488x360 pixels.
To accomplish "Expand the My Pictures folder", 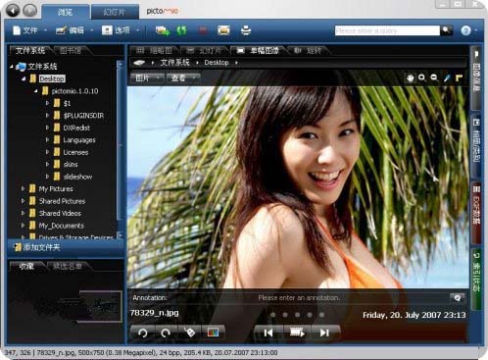I will point(23,188).
